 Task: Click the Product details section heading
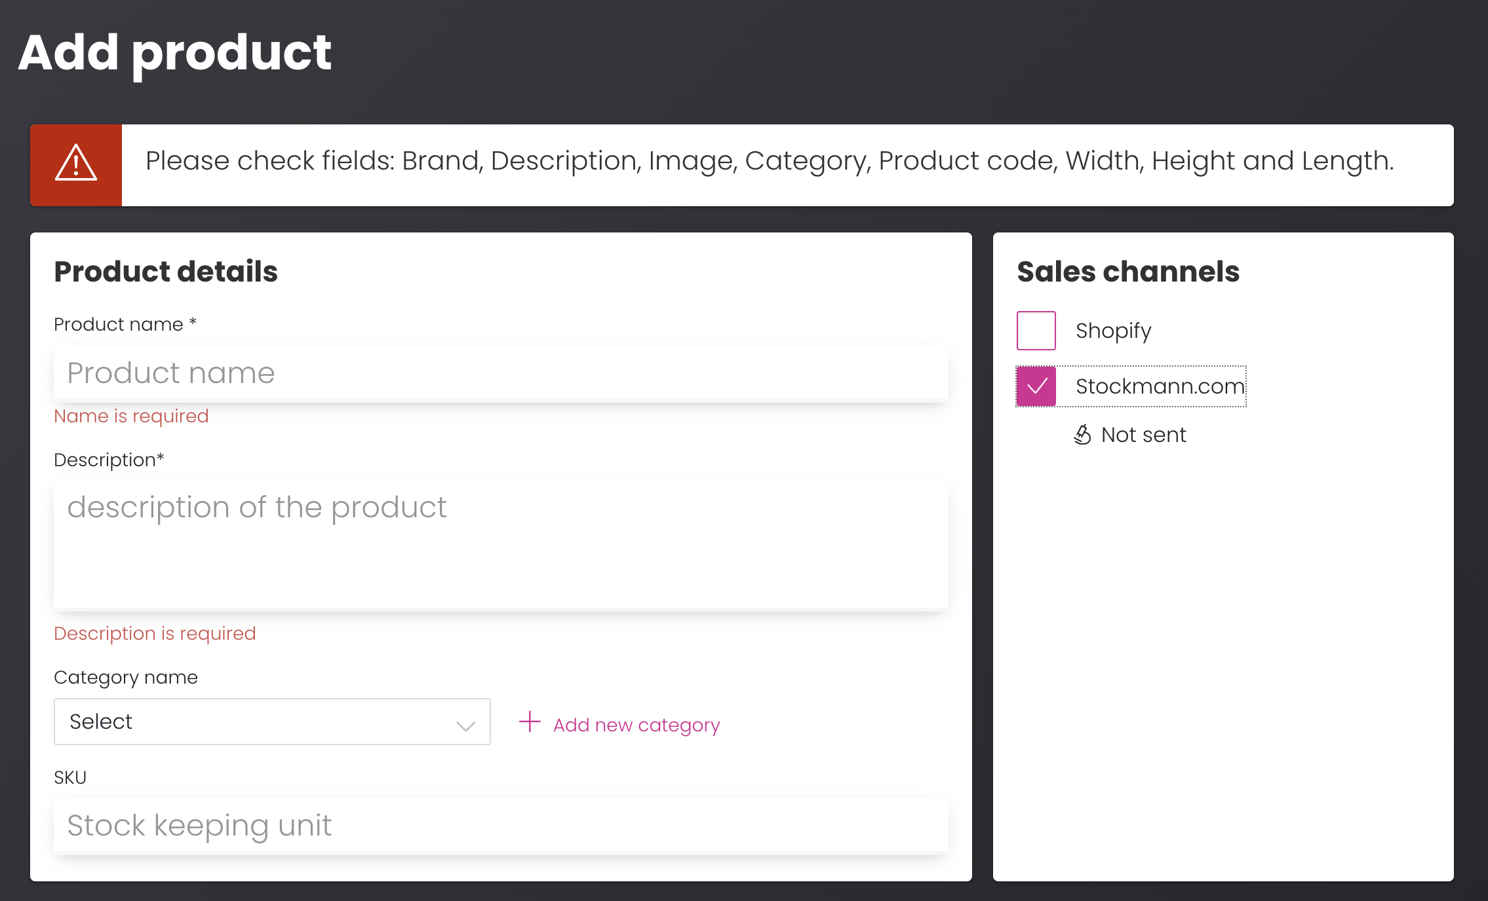point(166,271)
